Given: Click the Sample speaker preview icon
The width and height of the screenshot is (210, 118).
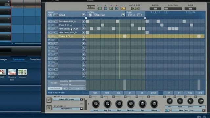Looking at the screenshot, I should [x=49, y=100].
